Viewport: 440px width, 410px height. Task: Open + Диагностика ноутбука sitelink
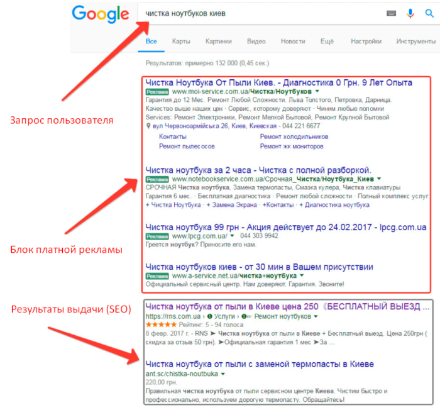tap(334, 205)
